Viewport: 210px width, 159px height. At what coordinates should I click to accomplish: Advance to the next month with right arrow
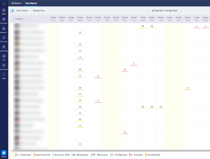click(x=181, y=11)
